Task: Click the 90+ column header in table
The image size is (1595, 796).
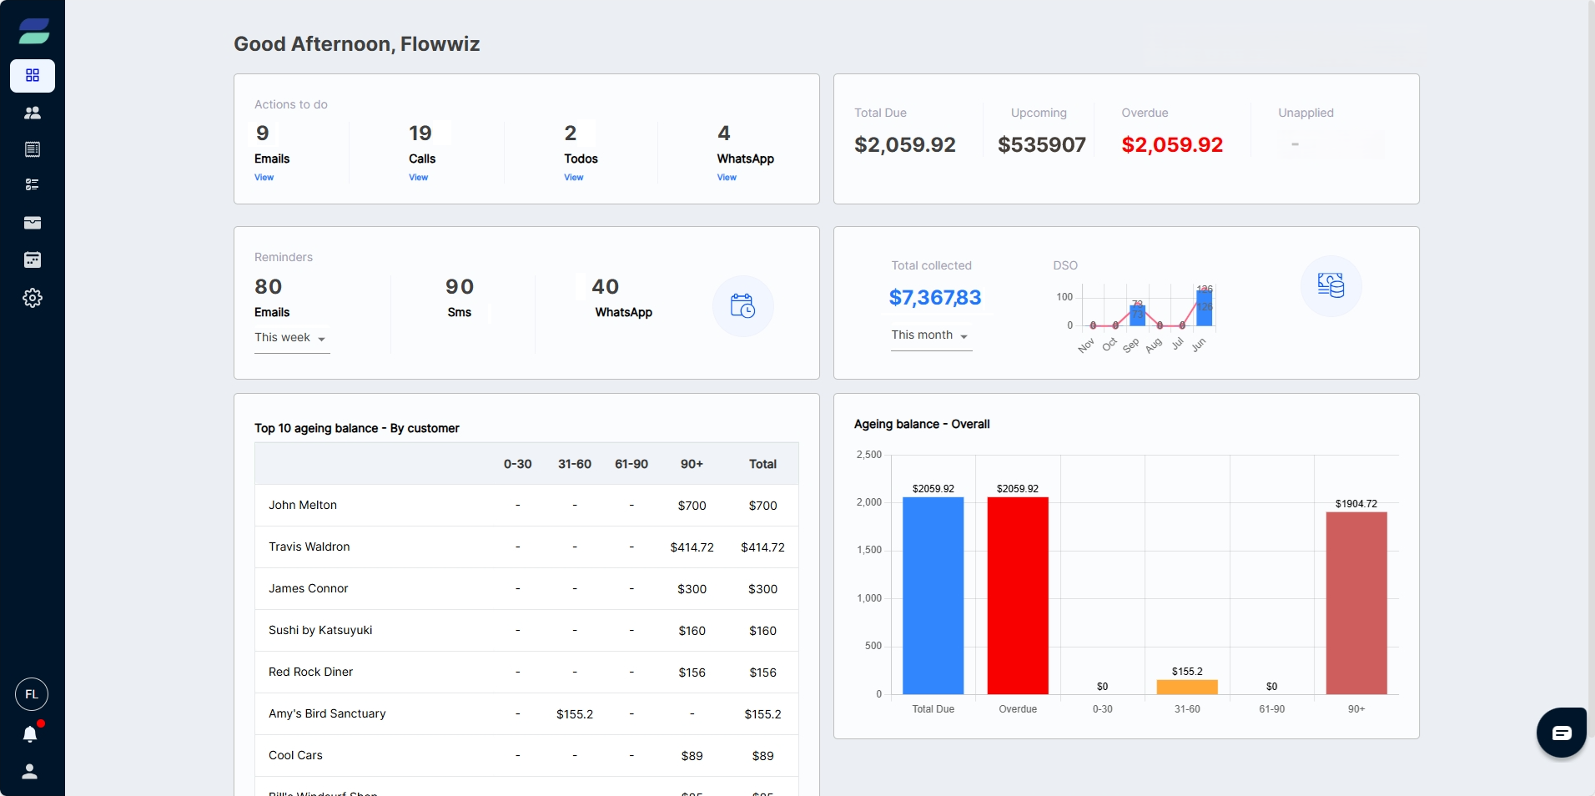Action: click(692, 464)
